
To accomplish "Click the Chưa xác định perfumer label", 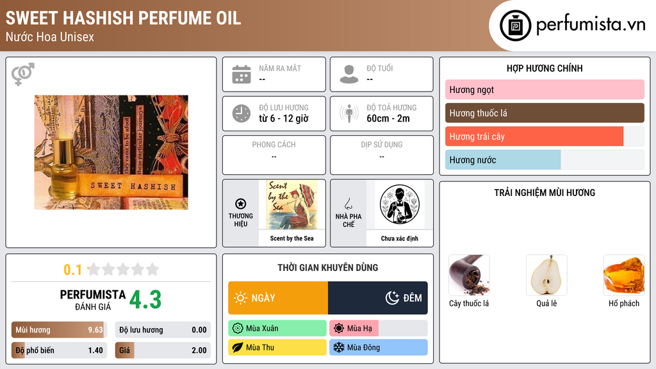I will pos(400,238).
